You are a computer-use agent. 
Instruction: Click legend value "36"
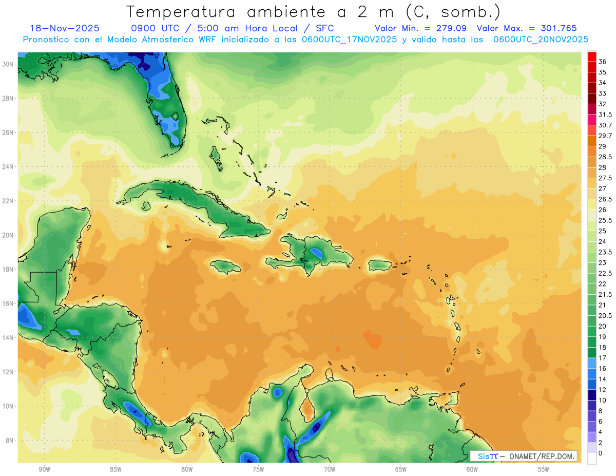(x=602, y=62)
